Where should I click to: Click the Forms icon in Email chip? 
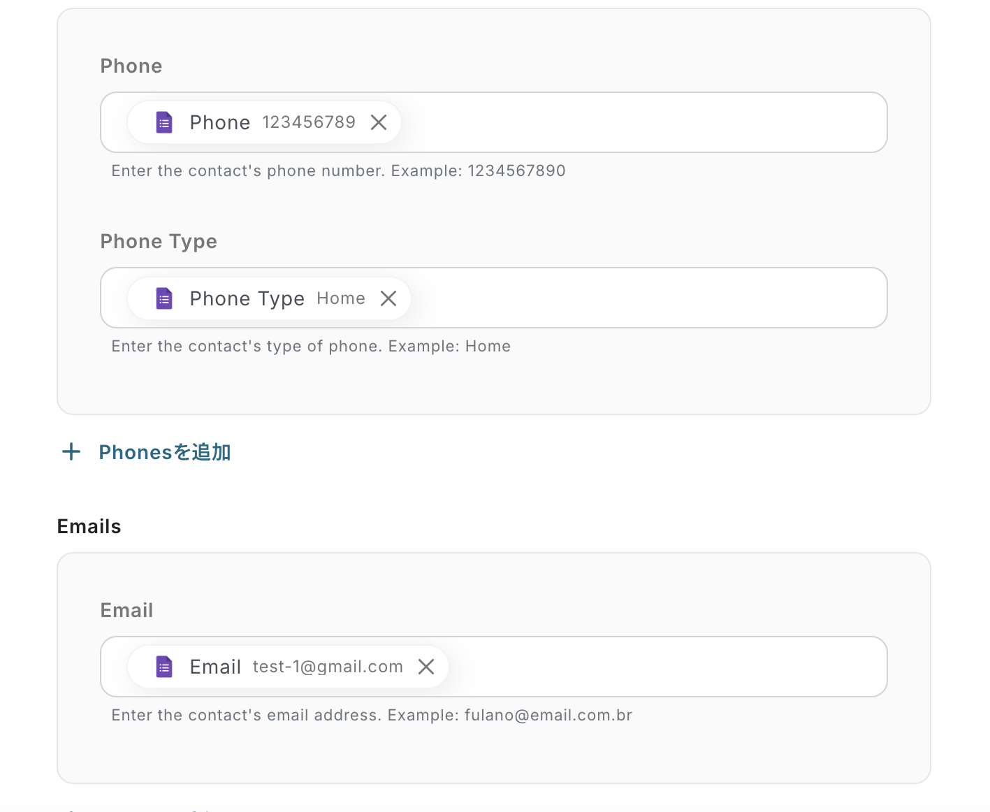pyautogui.click(x=164, y=667)
